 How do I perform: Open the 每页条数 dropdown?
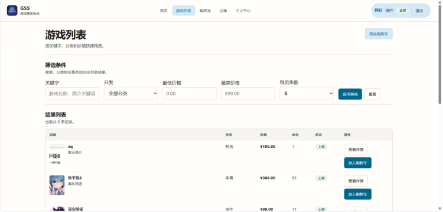point(307,94)
